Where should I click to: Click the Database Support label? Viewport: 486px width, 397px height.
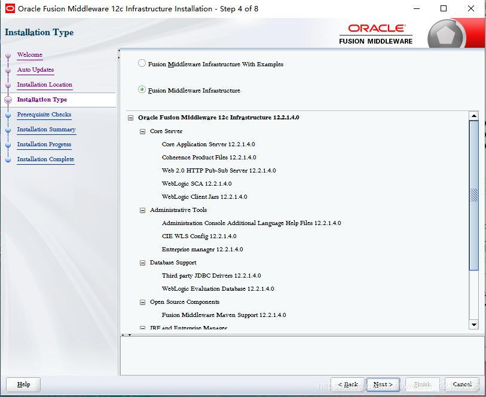pyautogui.click(x=173, y=263)
